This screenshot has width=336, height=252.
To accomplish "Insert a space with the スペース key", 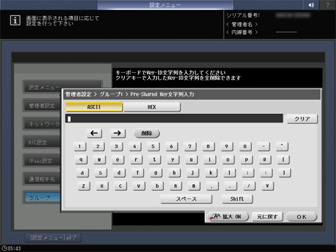I will (x=187, y=199).
